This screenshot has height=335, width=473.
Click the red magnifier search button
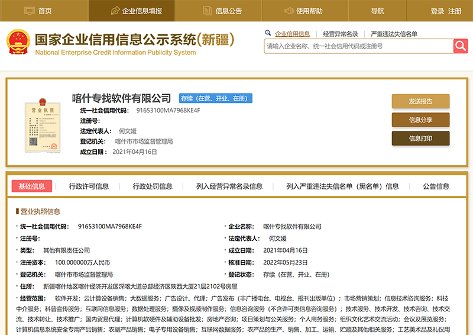point(461,46)
